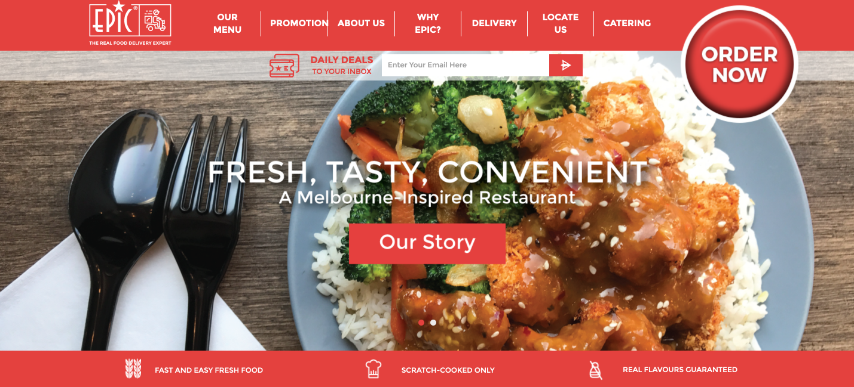Open the Promotion menu item
The width and height of the screenshot is (854, 387).
pyautogui.click(x=299, y=23)
